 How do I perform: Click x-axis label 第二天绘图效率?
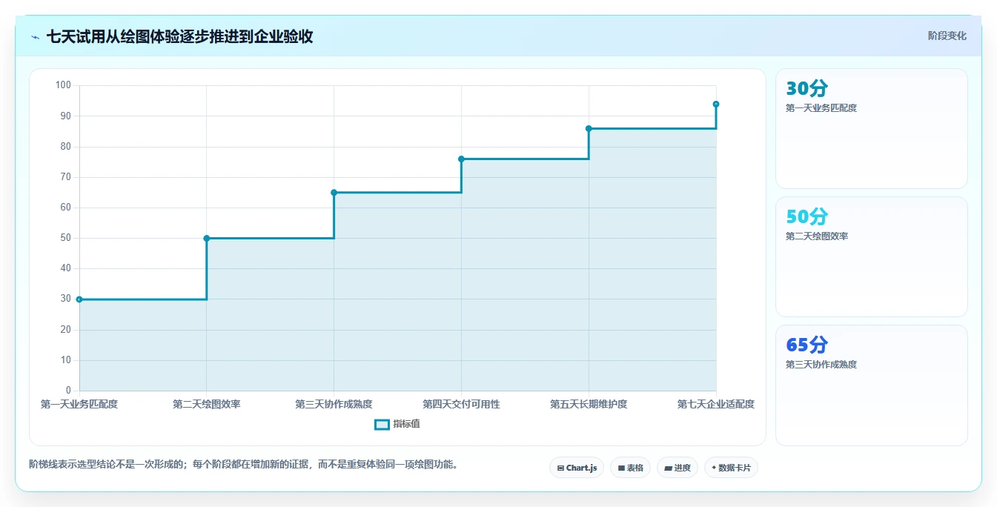207,404
